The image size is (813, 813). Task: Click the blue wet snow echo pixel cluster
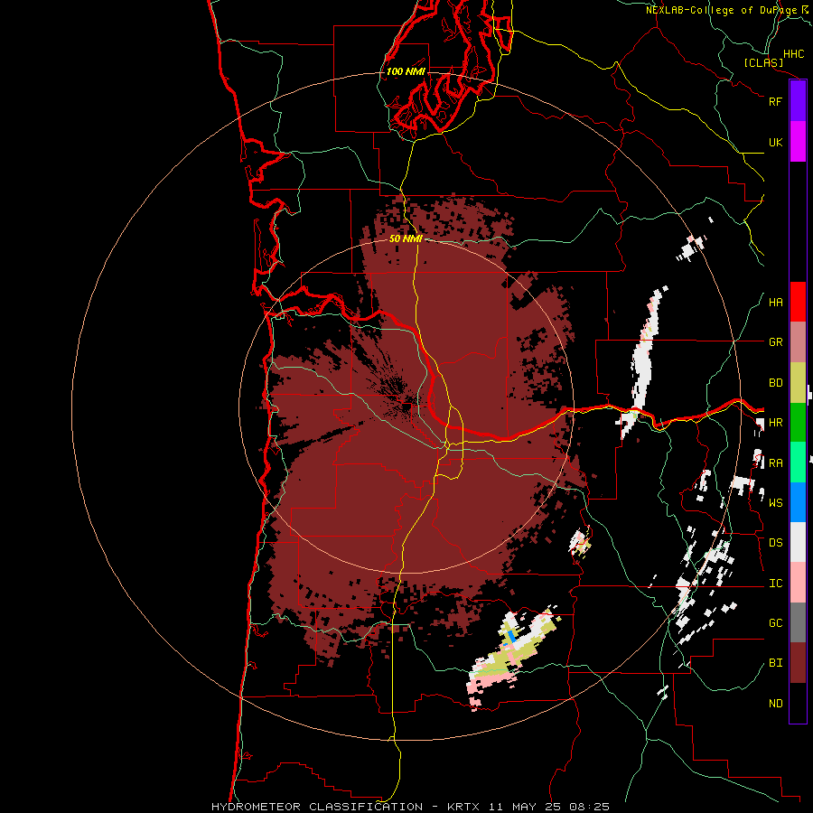click(512, 637)
